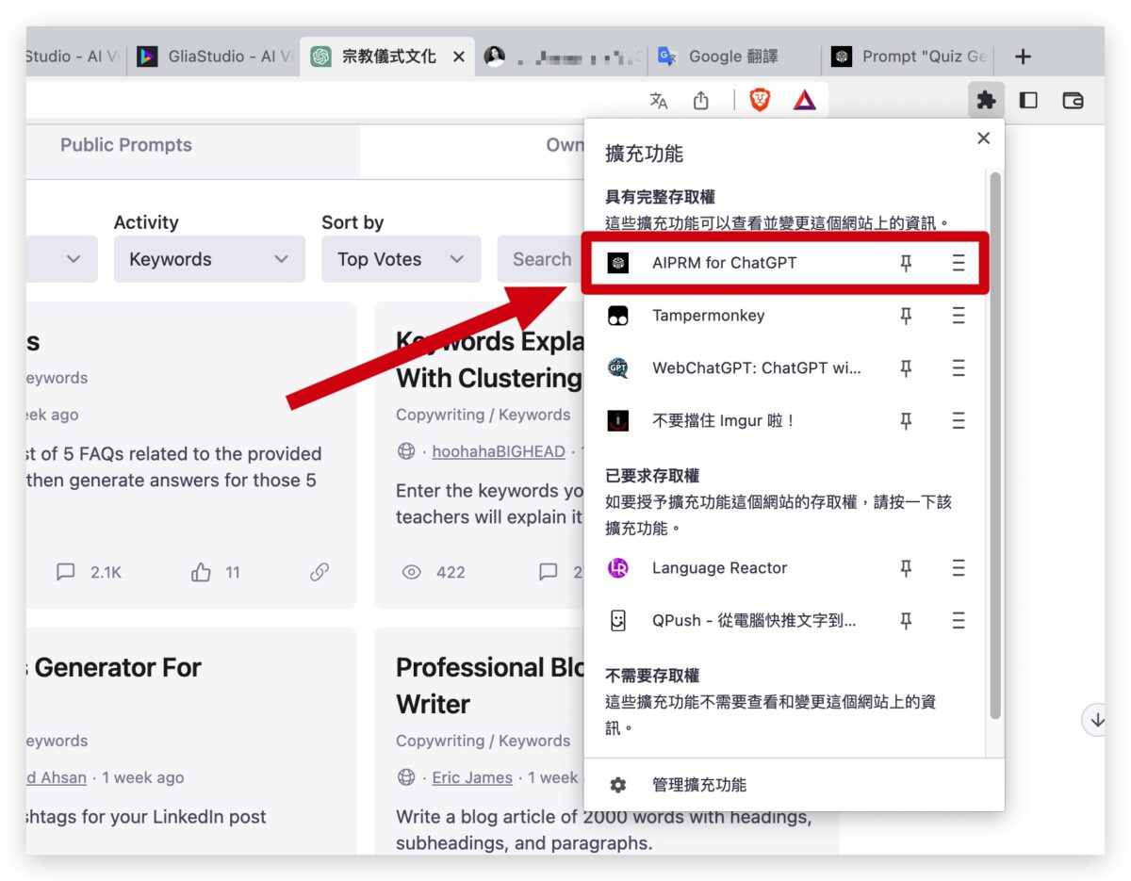Viewport: 1131px width, 881px height.
Task: Click the gear icon beside 管理擴充功能
Action: (x=617, y=785)
